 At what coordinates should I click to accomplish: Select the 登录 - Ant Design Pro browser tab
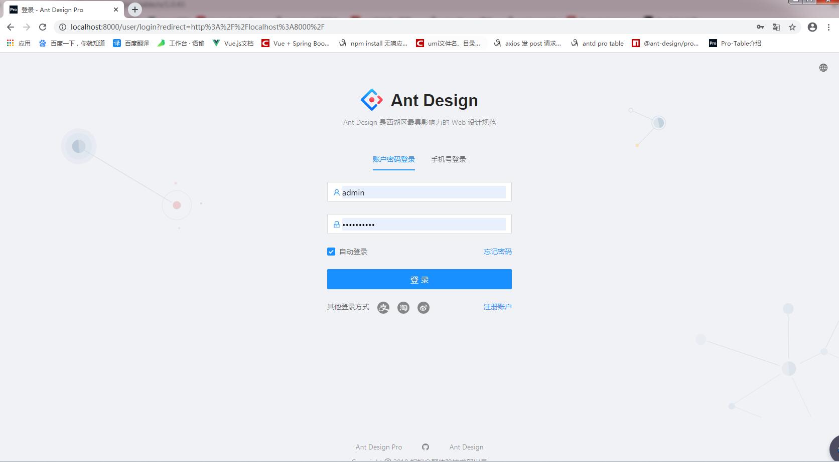[64, 10]
